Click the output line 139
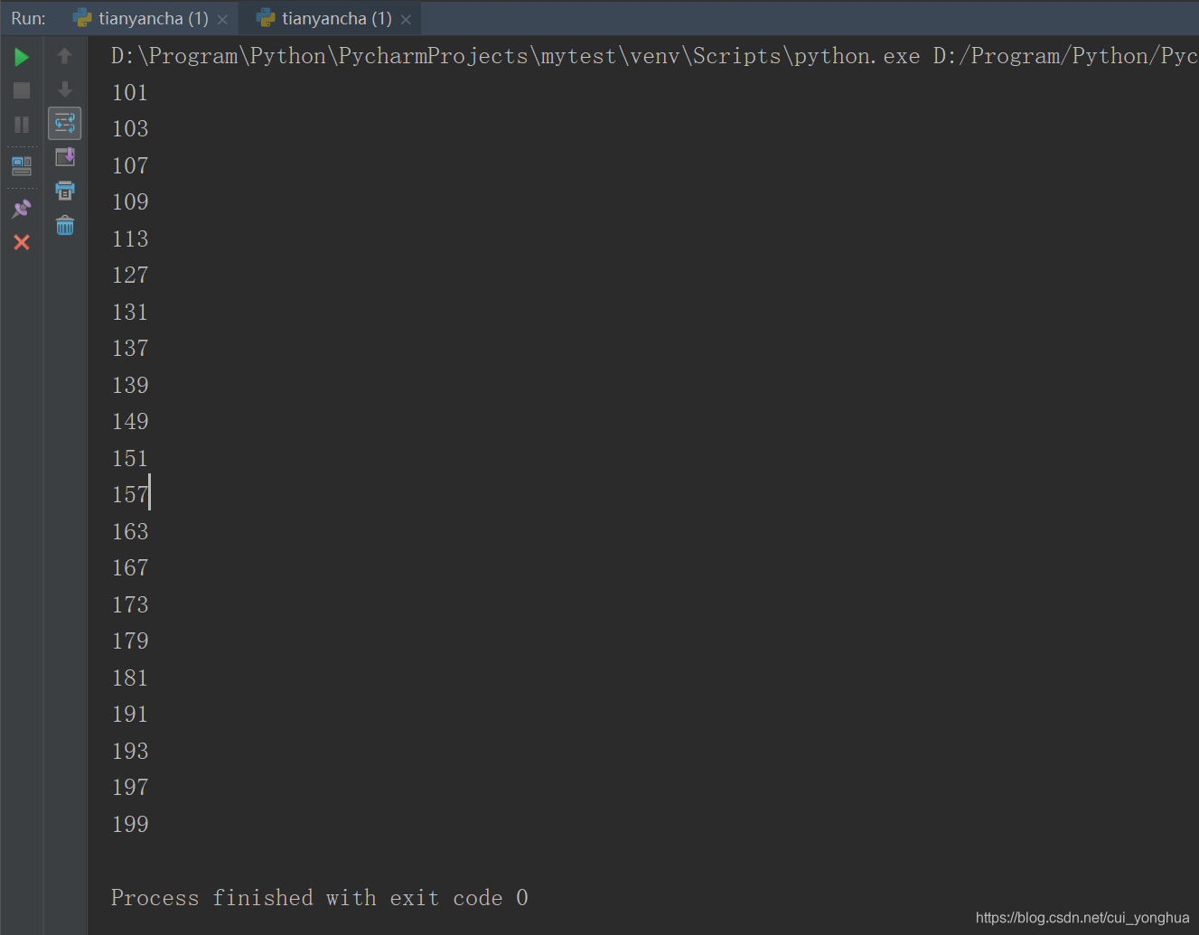Viewport: 1199px width, 935px height. pyautogui.click(x=130, y=385)
